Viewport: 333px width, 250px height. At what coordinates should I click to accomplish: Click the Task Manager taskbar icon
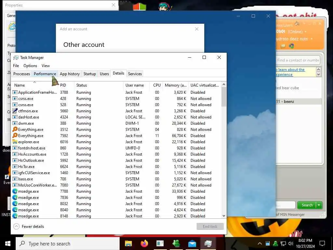[208, 243]
